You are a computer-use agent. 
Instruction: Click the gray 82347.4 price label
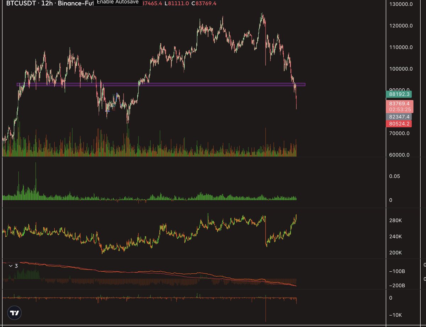pos(399,116)
